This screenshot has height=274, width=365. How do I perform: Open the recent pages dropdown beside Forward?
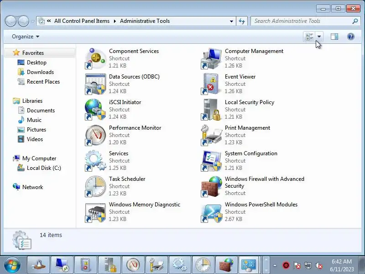coord(32,21)
